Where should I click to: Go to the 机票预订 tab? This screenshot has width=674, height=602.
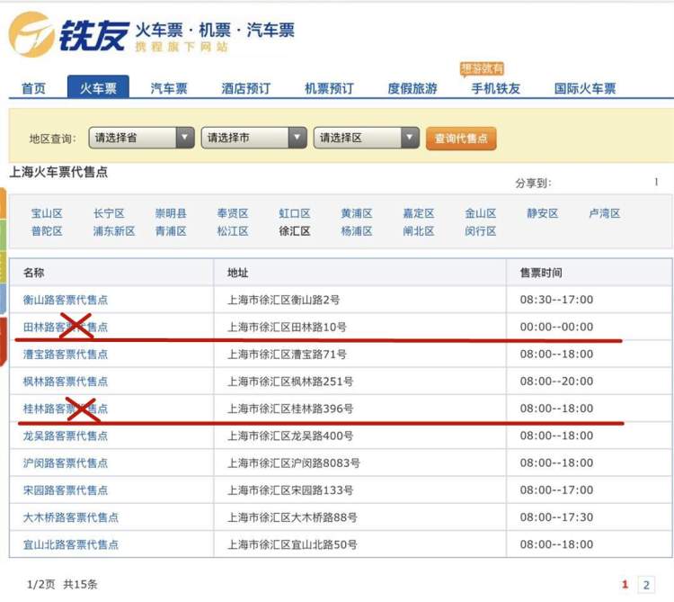point(329,88)
